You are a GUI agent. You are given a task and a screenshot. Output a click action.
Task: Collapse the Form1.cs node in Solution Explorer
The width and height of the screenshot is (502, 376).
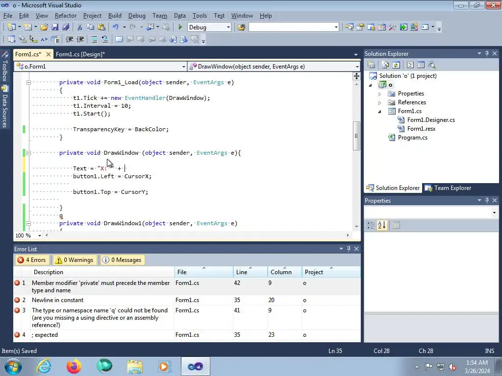(380, 112)
